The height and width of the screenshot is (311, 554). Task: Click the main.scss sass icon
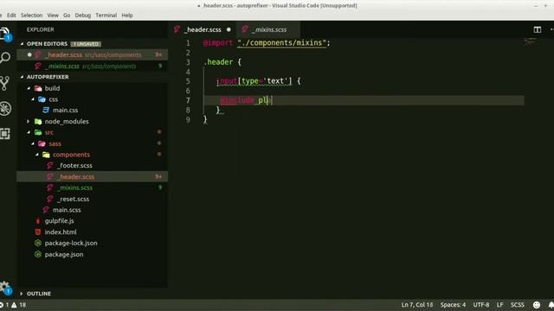click(46, 210)
